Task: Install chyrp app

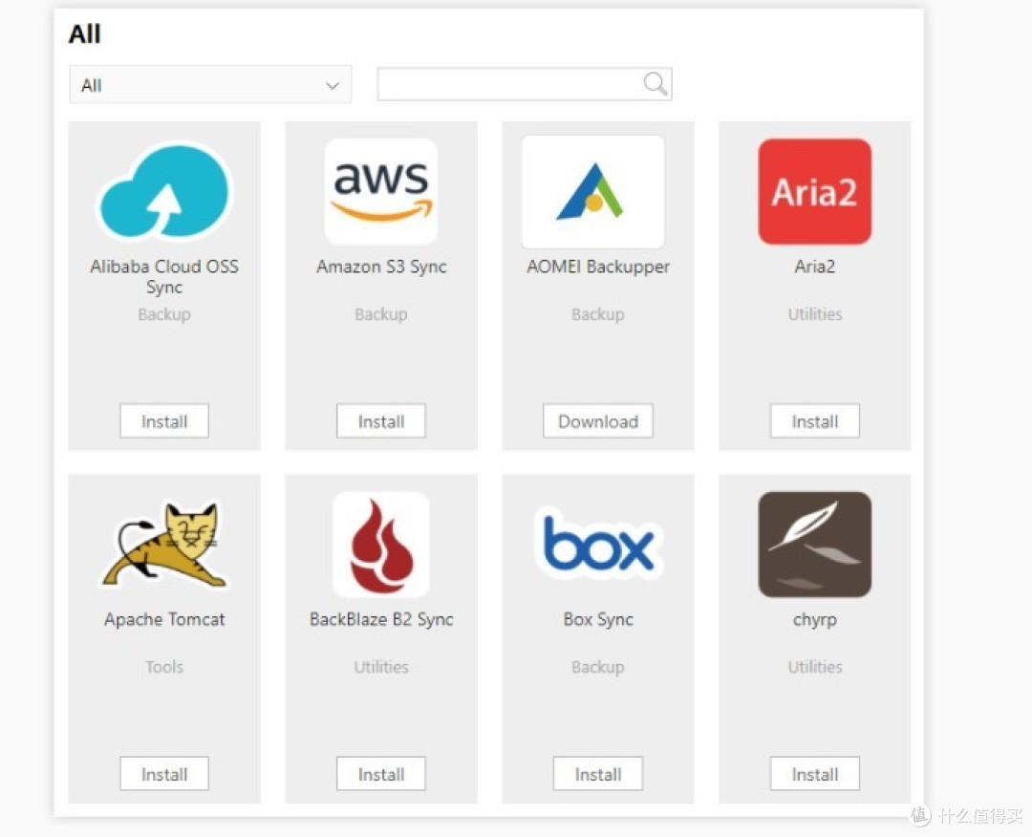Action: click(815, 774)
